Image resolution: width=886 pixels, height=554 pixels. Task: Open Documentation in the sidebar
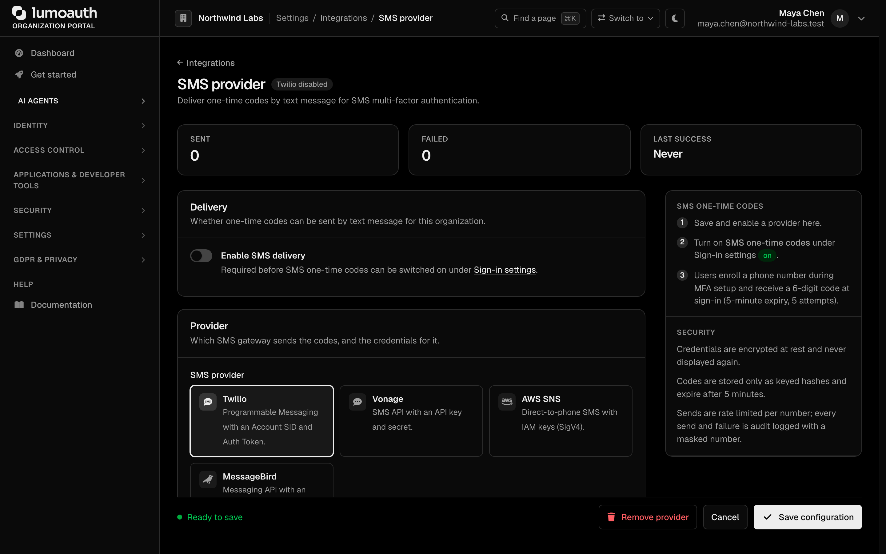tap(79, 305)
